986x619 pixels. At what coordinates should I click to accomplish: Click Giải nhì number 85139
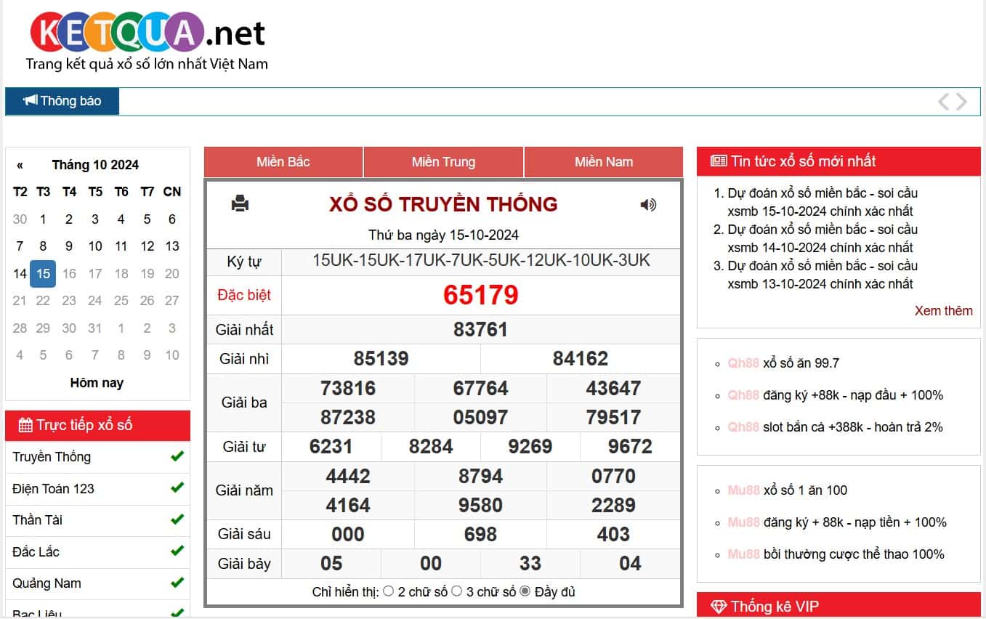tap(381, 359)
